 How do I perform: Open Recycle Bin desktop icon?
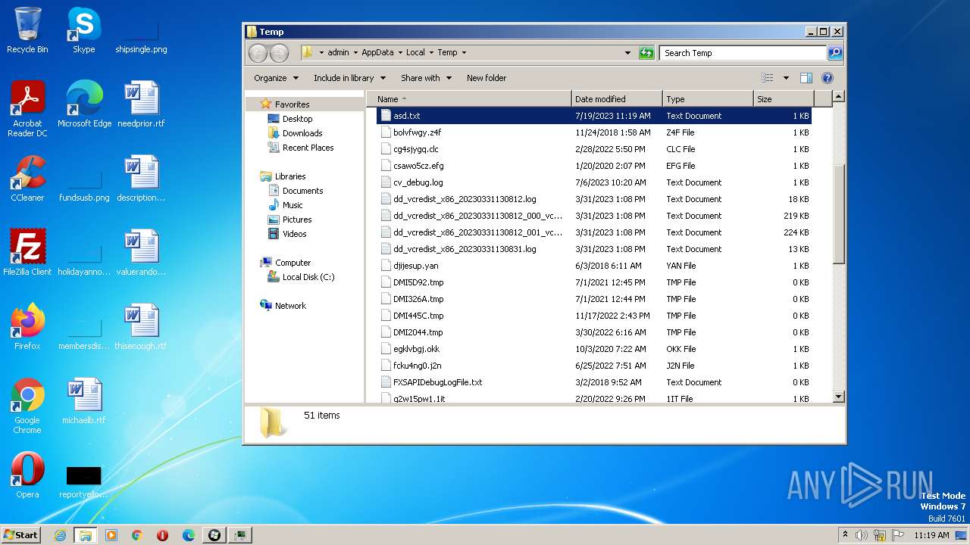[x=27, y=30]
